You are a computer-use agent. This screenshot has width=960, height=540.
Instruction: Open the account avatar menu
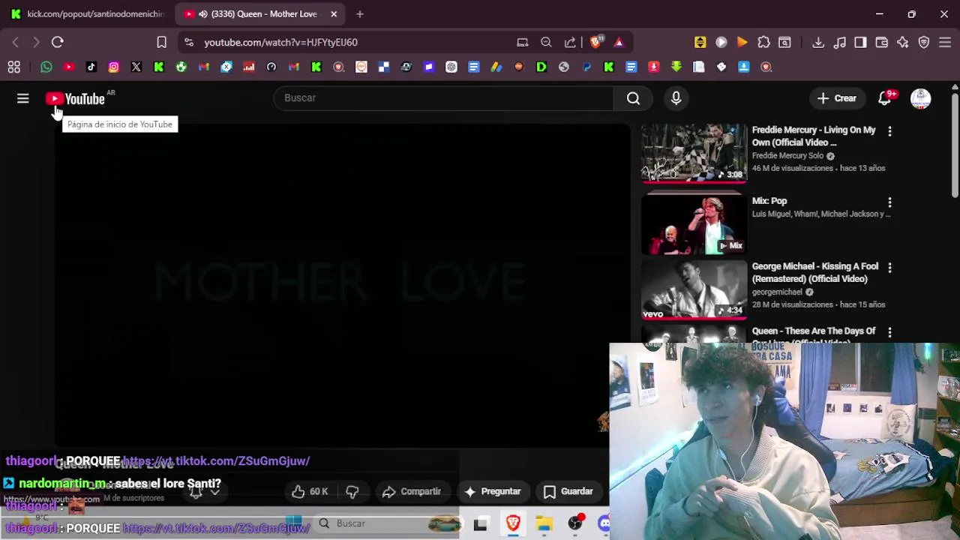tap(920, 98)
